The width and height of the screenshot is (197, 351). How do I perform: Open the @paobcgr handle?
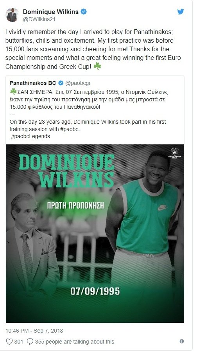coord(78,83)
